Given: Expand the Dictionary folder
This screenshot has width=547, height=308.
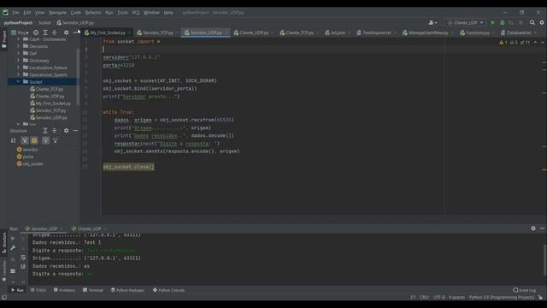Looking at the screenshot, I should click(x=18, y=61).
